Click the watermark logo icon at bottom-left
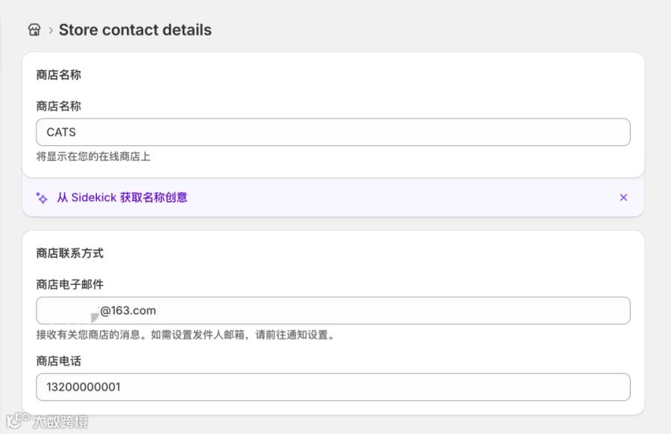The height and width of the screenshot is (434, 671). point(18,421)
